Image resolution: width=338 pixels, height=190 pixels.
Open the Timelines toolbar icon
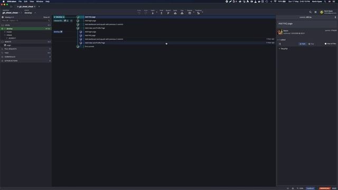pos(199,13)
